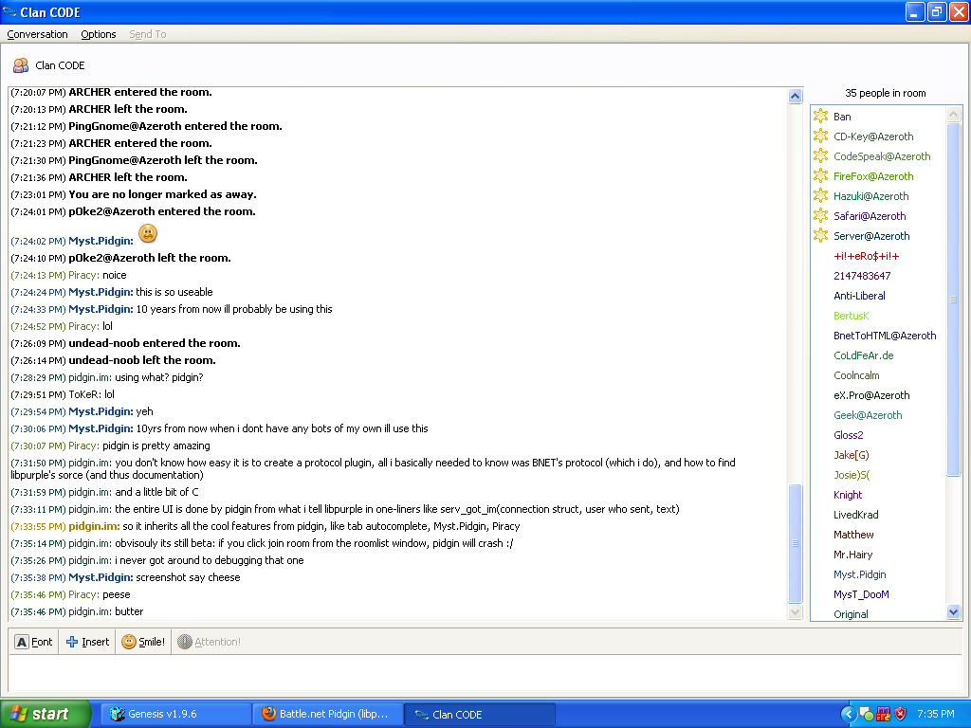Click the Clan CODE chat icon
Viewport: 971px width, 728px height.
(20, 65)
